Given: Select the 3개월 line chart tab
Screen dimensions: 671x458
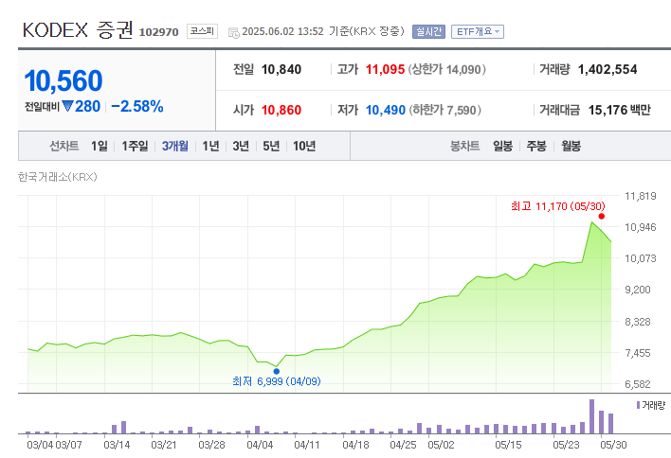Looking at the screenshot, I should coord(175,146).
